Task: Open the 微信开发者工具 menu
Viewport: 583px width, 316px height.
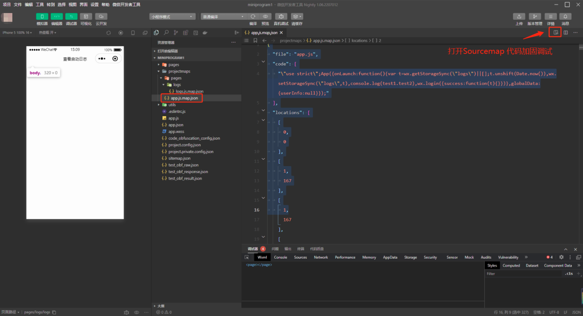Action: click(126, 5)
